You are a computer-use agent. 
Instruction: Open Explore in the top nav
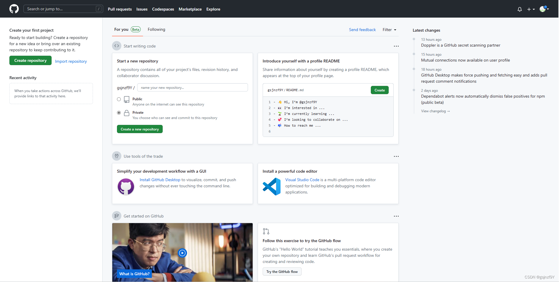tap(213, 9)
